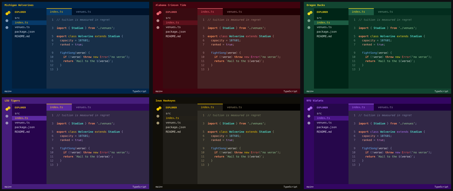This screenshot has height=191, width=453.
Task: Select index.ts tab in NYU Violets
Action: point(361,107)
